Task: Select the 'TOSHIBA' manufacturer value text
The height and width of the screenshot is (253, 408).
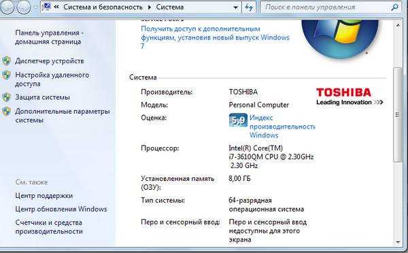Action: (243, 92)
